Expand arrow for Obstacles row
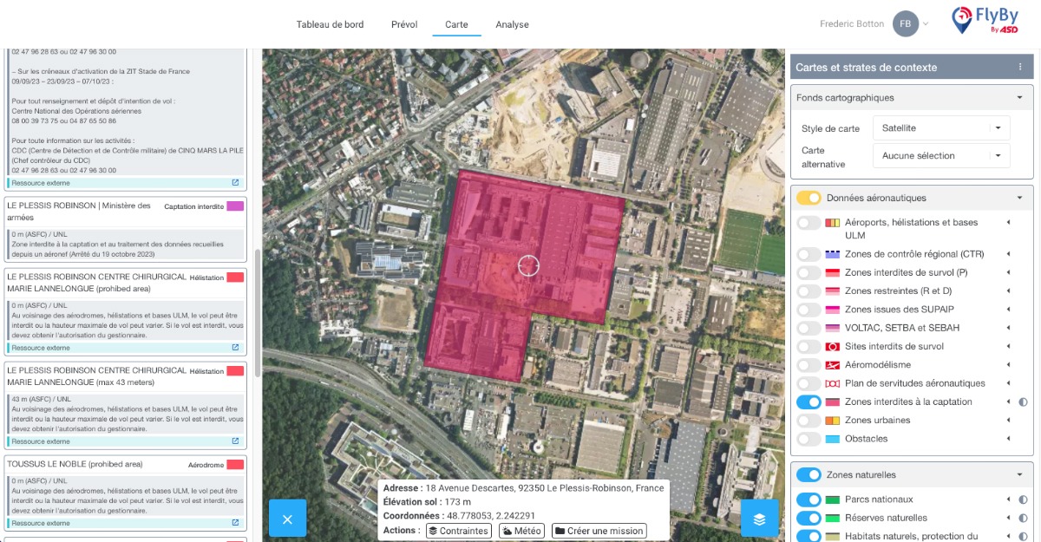The height and width of the screenshot is (542, 1041). pyautogui.click(x=1008, y=439)
